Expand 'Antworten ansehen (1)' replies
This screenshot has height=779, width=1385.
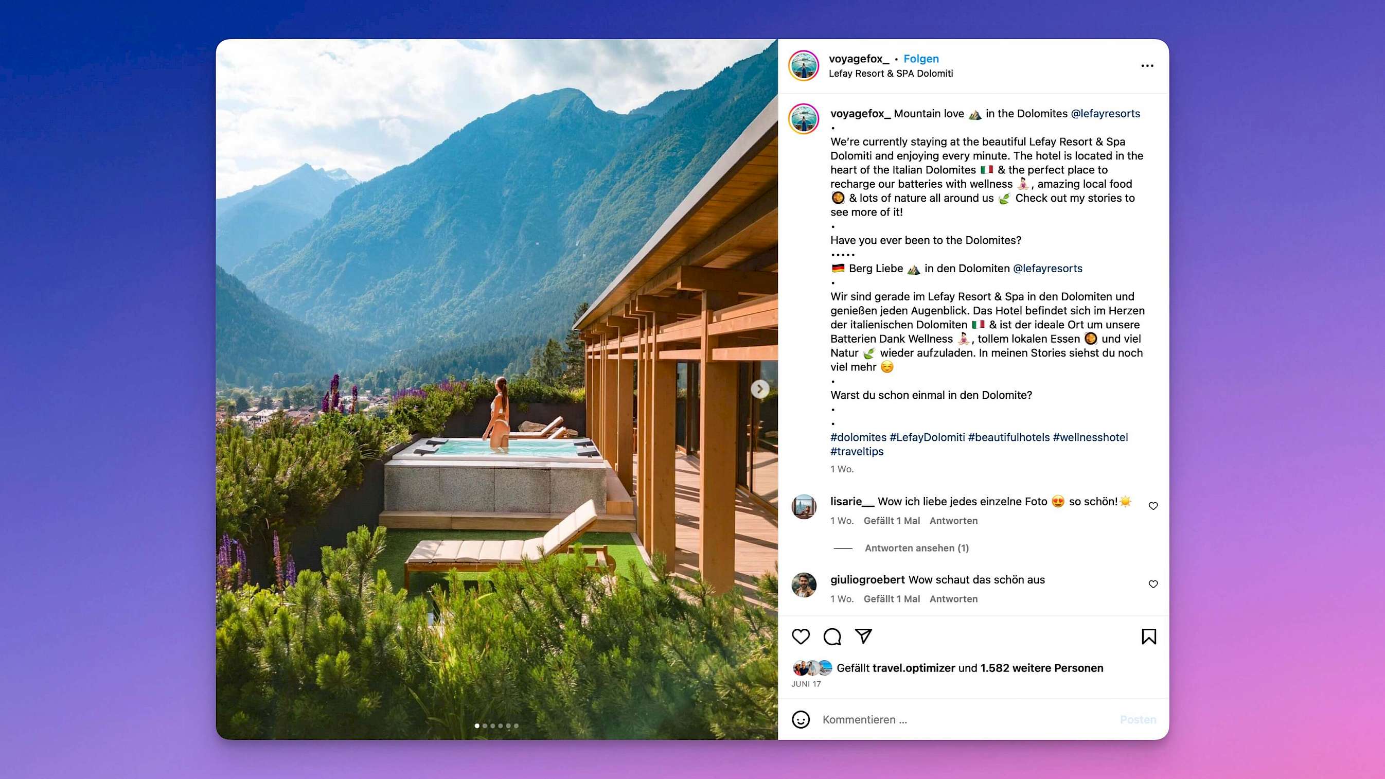(x=917, y=548)
